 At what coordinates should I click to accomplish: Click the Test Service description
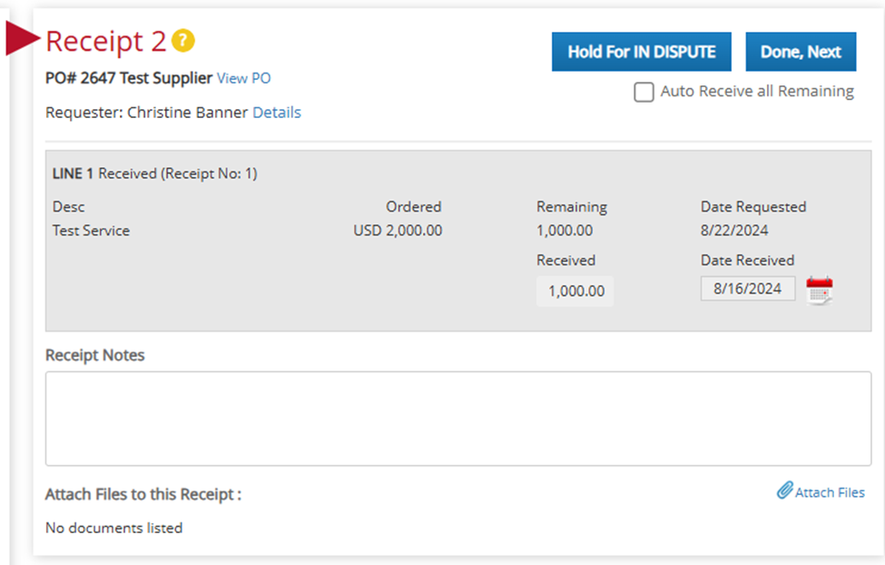pyautogui.click(x=91, y=231)
